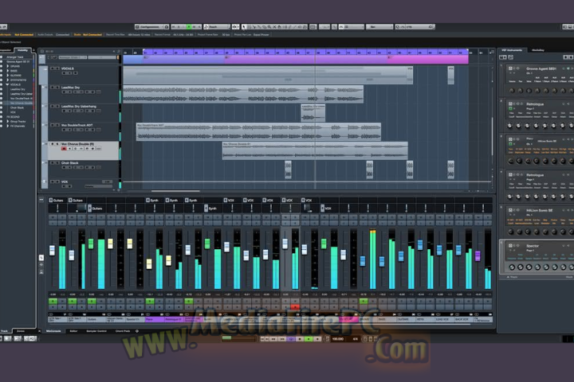Click the Stop button in the transport bar
574x382 pixels.
[300, 339]
